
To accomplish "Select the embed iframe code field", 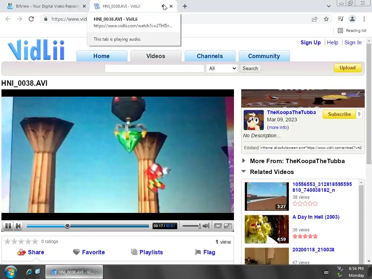I will click(311, 147).
